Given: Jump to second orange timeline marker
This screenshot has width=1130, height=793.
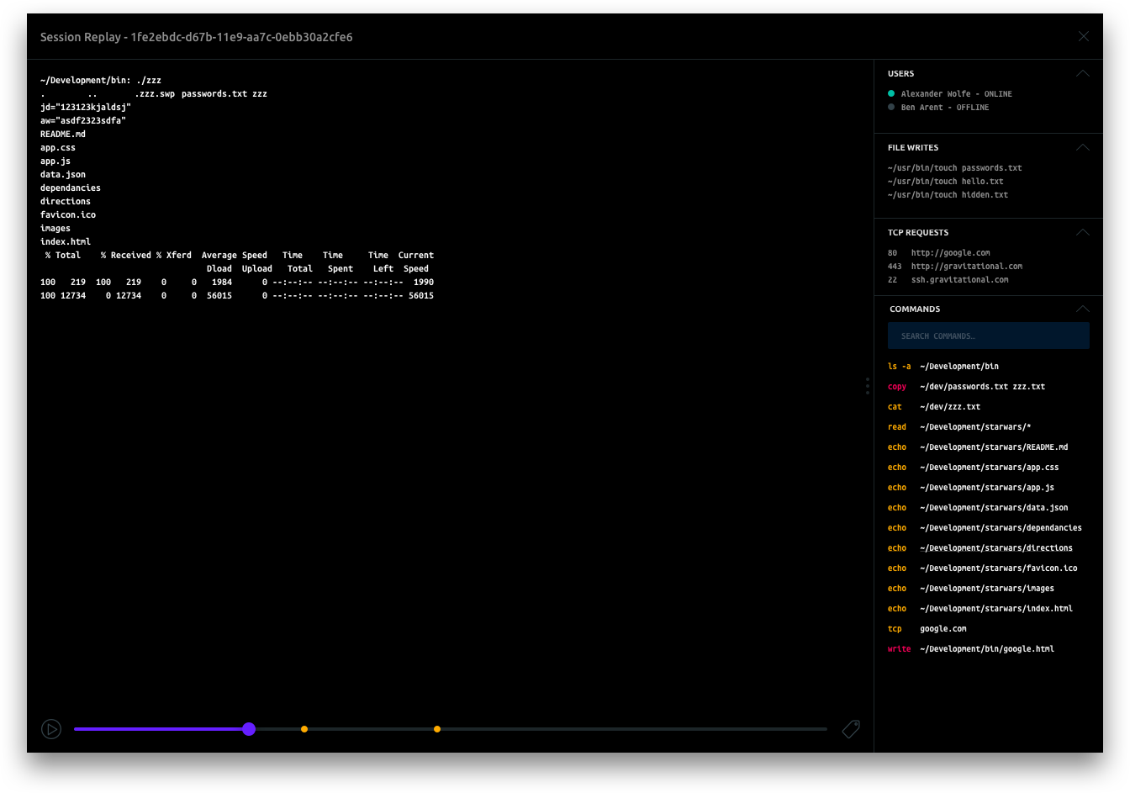Looking at the screenshot, I should point(437,729).
